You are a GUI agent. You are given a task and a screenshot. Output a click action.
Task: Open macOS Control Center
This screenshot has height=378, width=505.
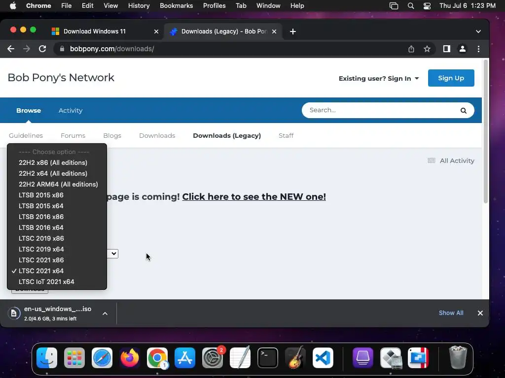tap(427, 6)
